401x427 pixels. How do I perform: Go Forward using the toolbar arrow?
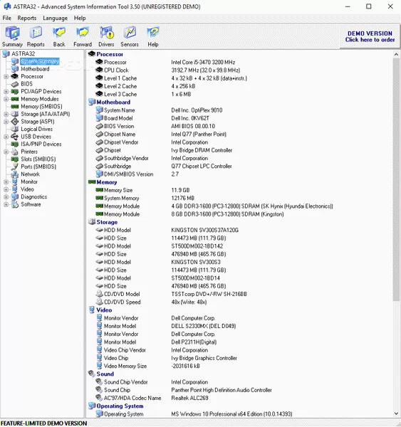pyautogui.click(x=83, y=36)
